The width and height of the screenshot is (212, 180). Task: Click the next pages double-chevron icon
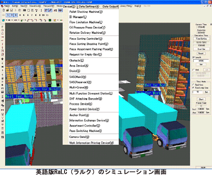[x=47, y=15]
